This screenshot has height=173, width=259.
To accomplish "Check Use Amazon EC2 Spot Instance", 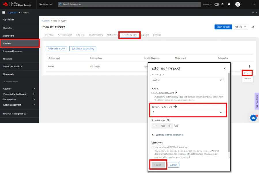I will [152, 147].
